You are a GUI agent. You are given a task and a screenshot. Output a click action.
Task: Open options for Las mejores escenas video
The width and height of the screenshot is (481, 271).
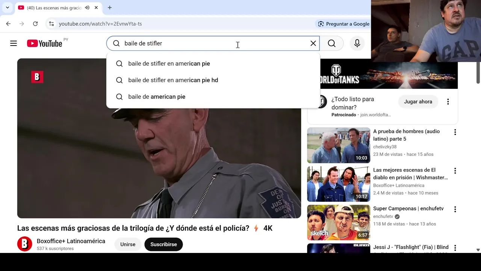(455, 171)
